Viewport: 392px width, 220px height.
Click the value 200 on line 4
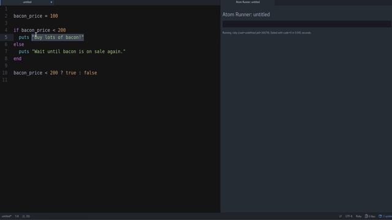click(62, 30)
